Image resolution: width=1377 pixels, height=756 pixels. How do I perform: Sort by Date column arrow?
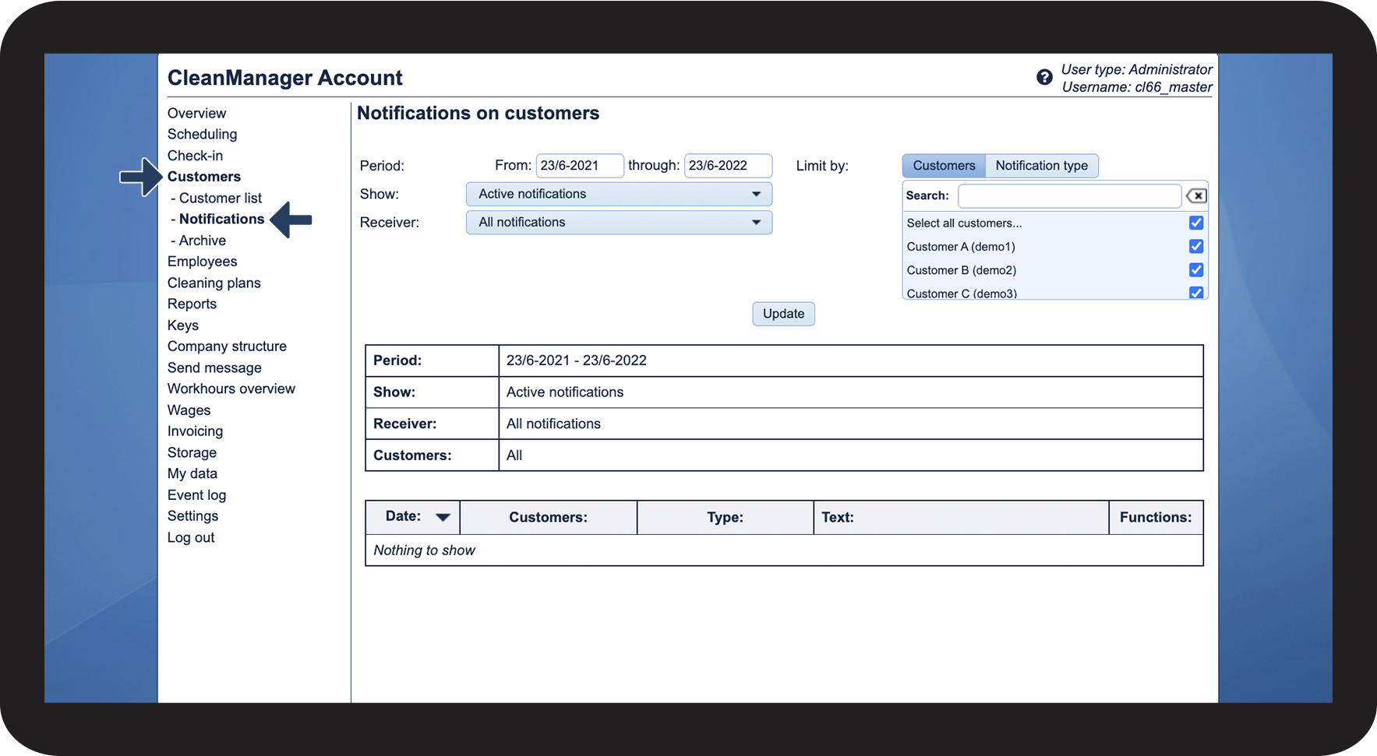click(x=443, y=517)
